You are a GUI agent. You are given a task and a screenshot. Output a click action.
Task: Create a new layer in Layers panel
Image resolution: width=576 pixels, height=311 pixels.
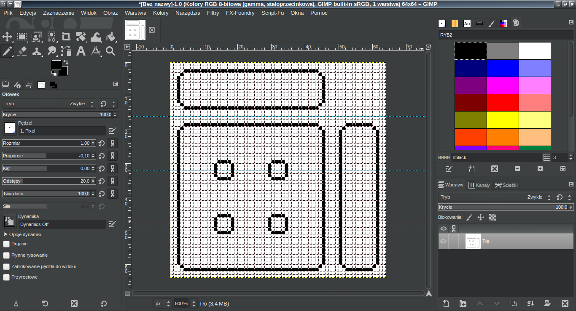(447, 303)
